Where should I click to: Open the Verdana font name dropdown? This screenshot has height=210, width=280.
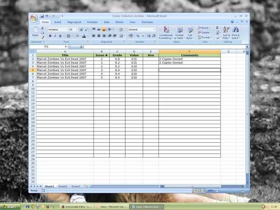(67, 29)
